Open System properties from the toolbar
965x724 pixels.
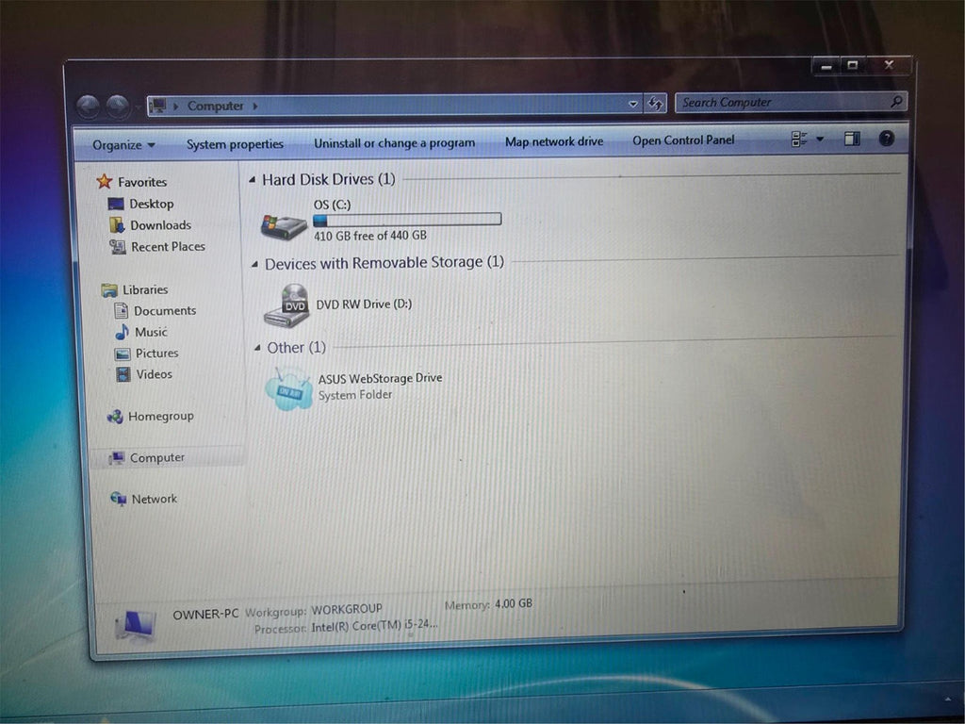point(235,144)
